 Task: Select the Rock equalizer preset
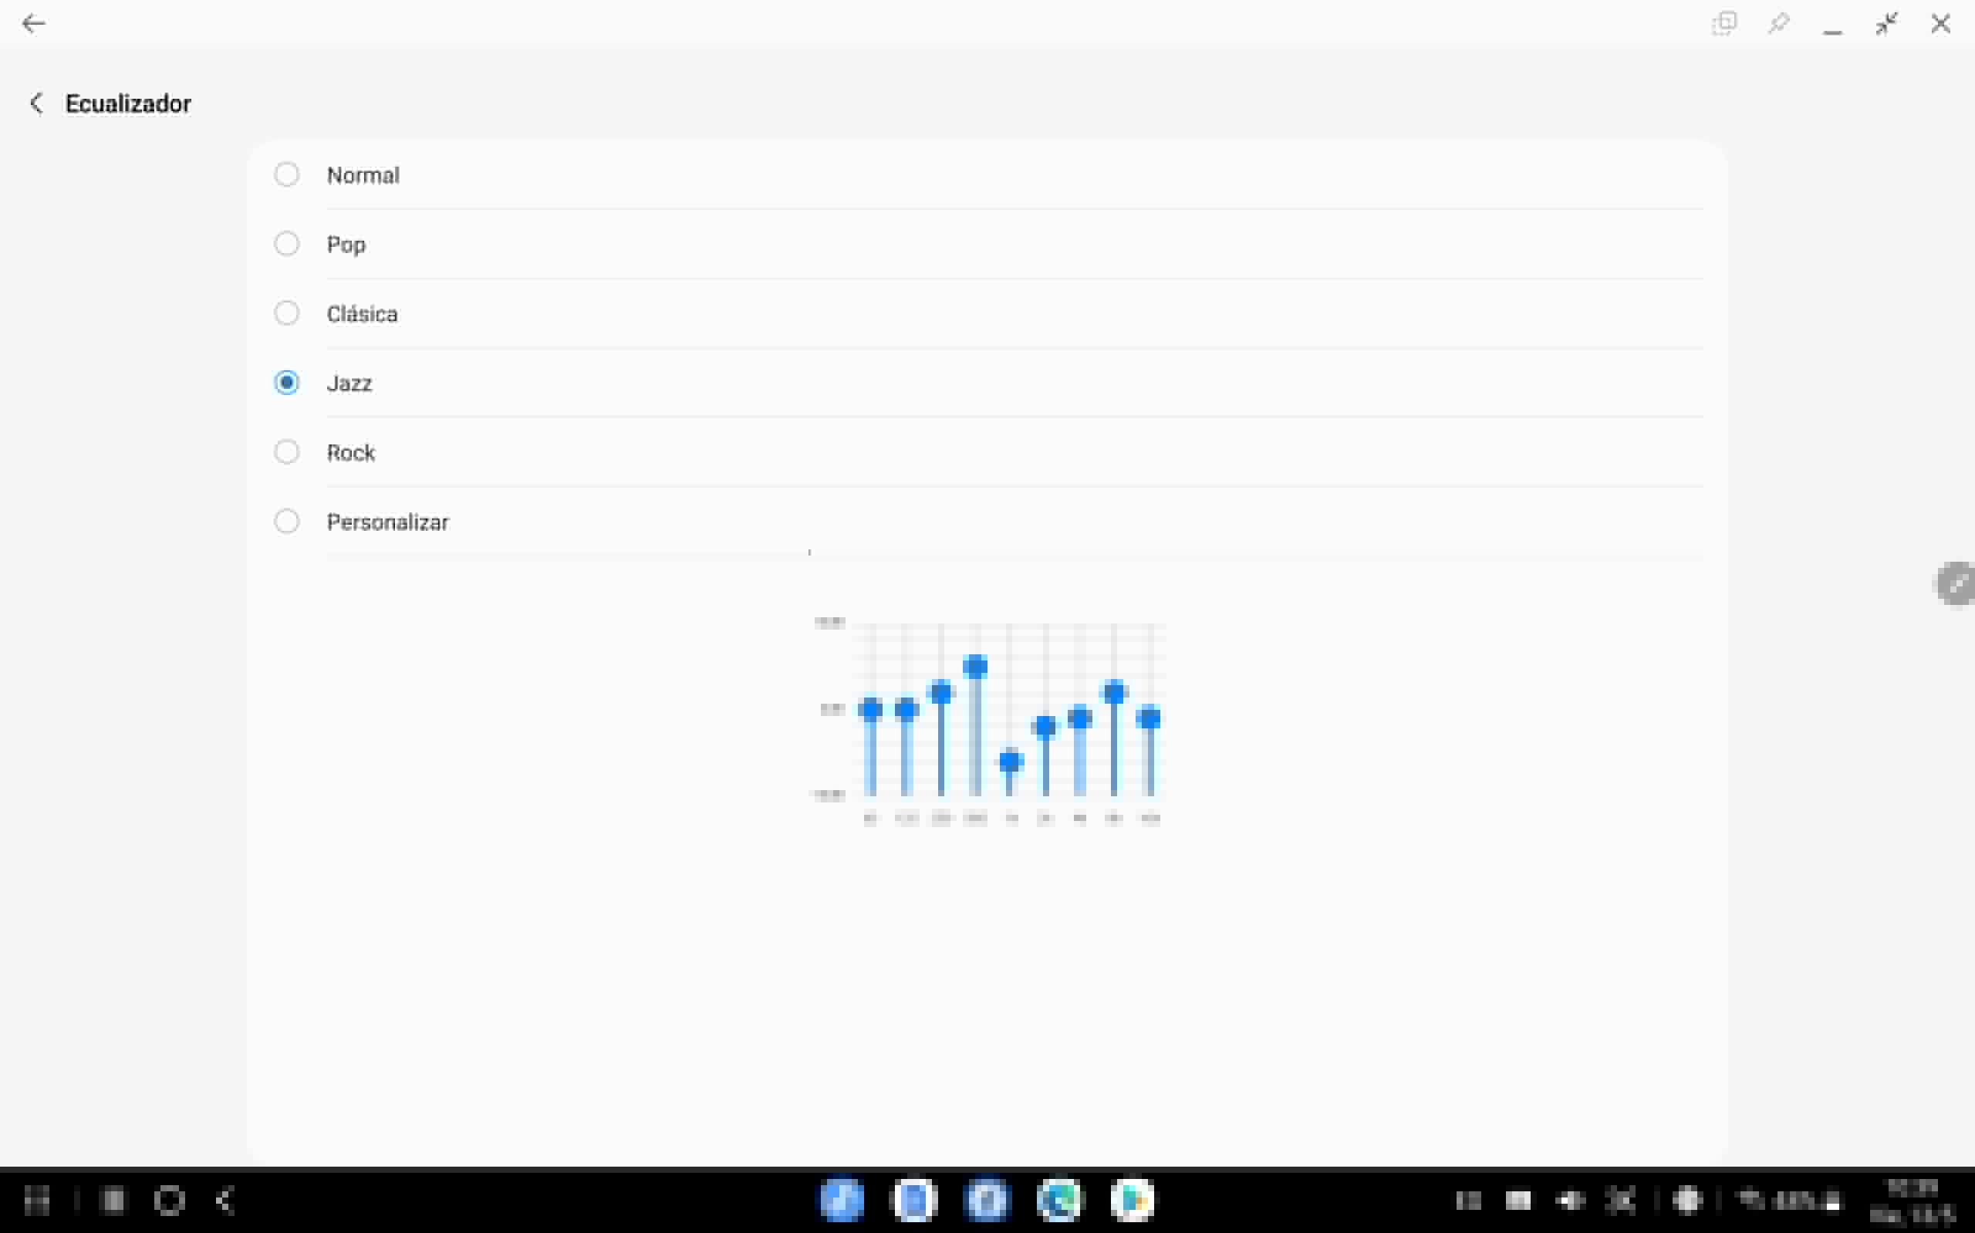tap(286, 452)
